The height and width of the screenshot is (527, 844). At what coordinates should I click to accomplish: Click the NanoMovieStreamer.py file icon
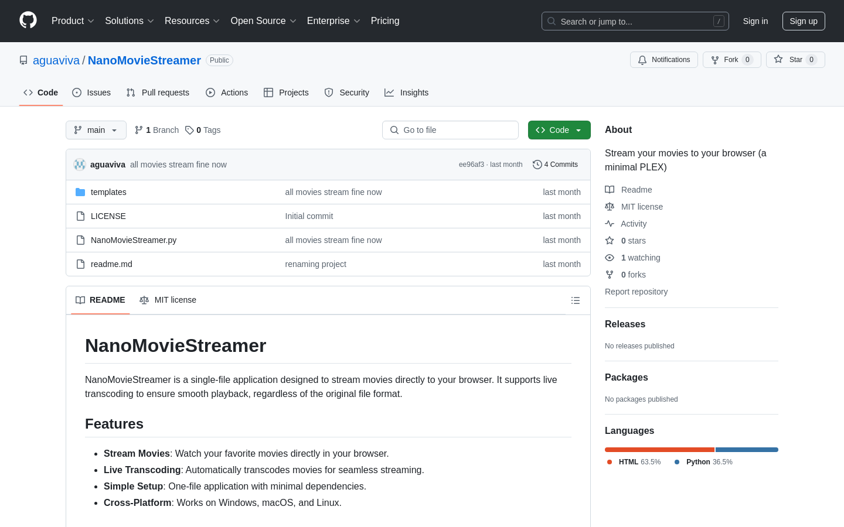(80, 240)
